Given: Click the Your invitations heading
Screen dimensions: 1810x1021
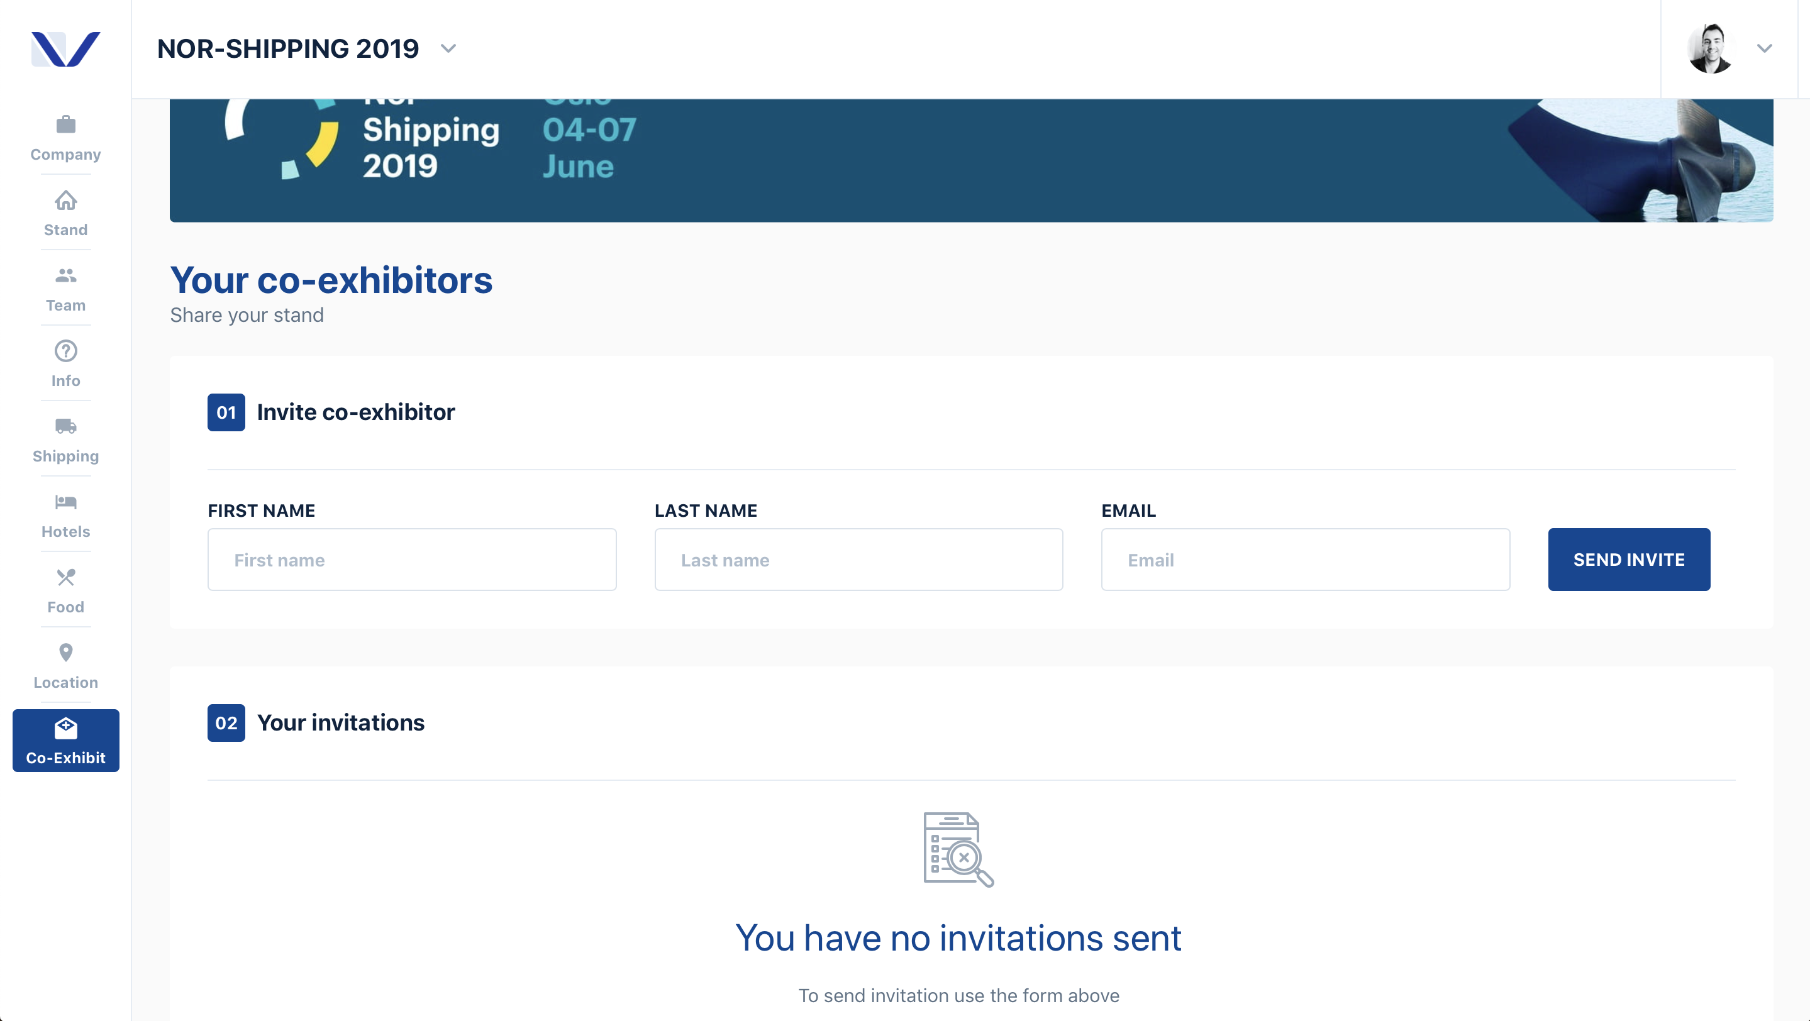Looking at the screenshot, I should point(341,722).
